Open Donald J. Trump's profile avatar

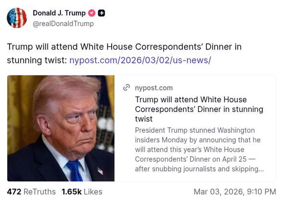point(17,17)
